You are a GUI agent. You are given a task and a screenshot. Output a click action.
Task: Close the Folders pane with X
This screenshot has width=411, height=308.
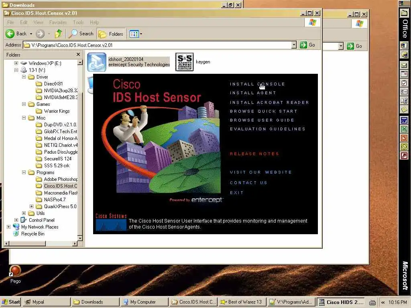click(78, 54)
